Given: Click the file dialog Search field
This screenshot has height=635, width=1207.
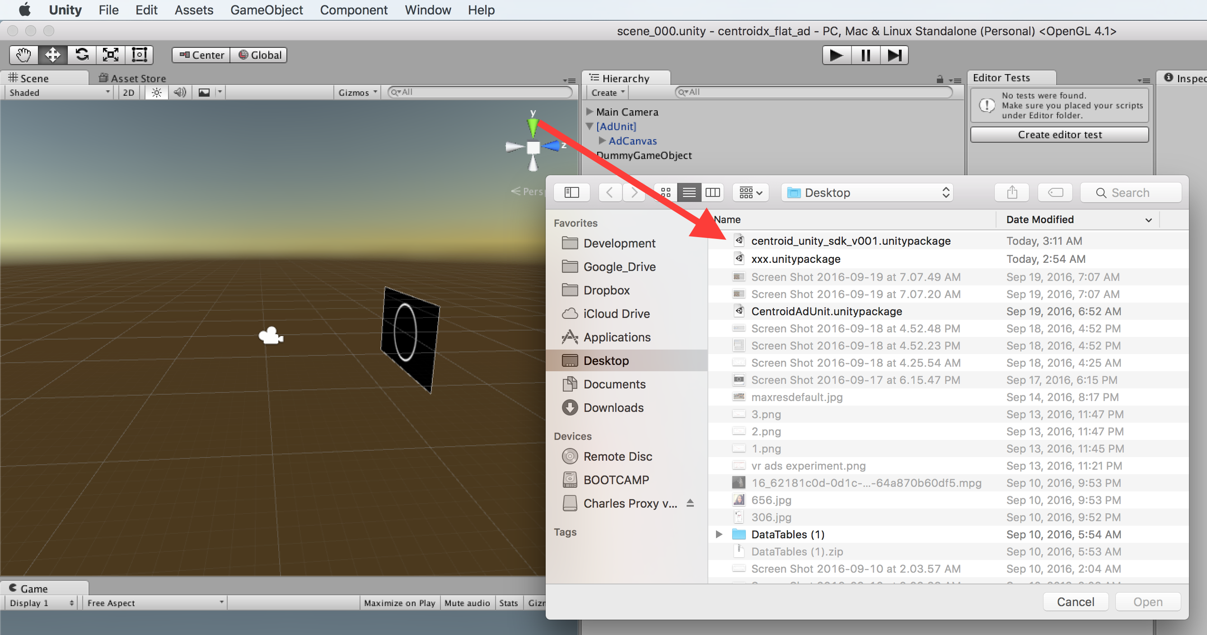Looking at the screenshot, I should [x=1131, y=192].
